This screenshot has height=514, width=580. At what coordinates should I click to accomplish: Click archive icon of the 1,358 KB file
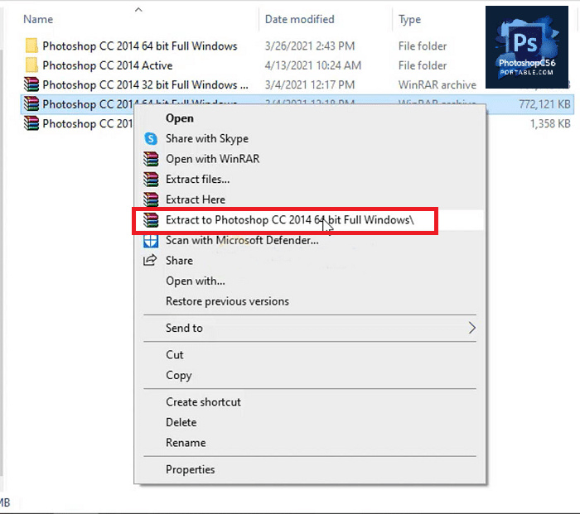[x=31, y=123]
